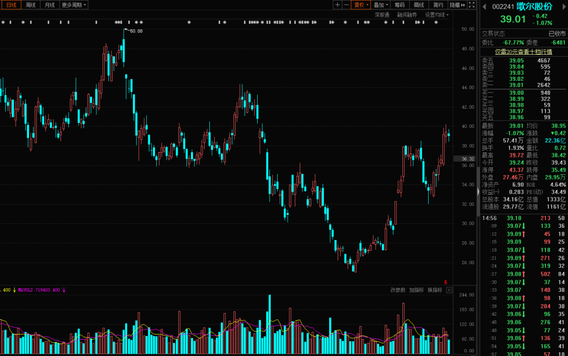Viewport: 568px width, 356px height.
Task: Open 筹码 chip distribution view
Action: coord(400,5)
